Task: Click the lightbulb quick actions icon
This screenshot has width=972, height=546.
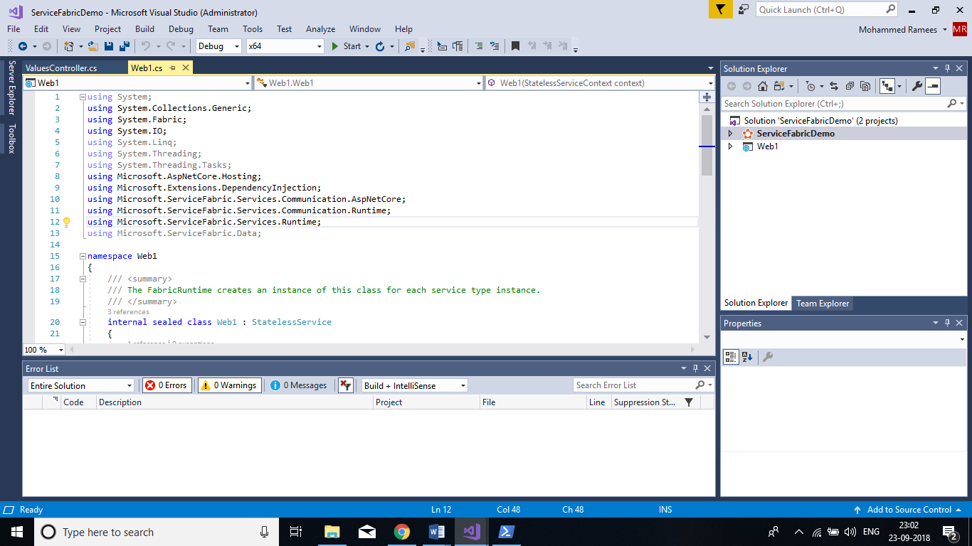Action: (x=67, y=222)
